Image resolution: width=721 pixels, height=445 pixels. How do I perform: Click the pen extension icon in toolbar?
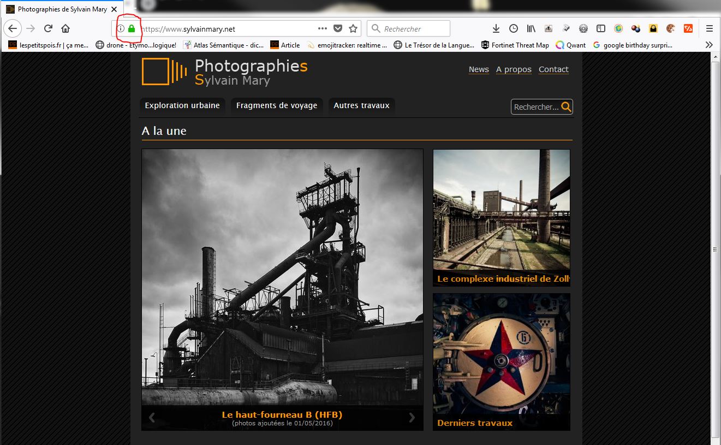point(566,28)
